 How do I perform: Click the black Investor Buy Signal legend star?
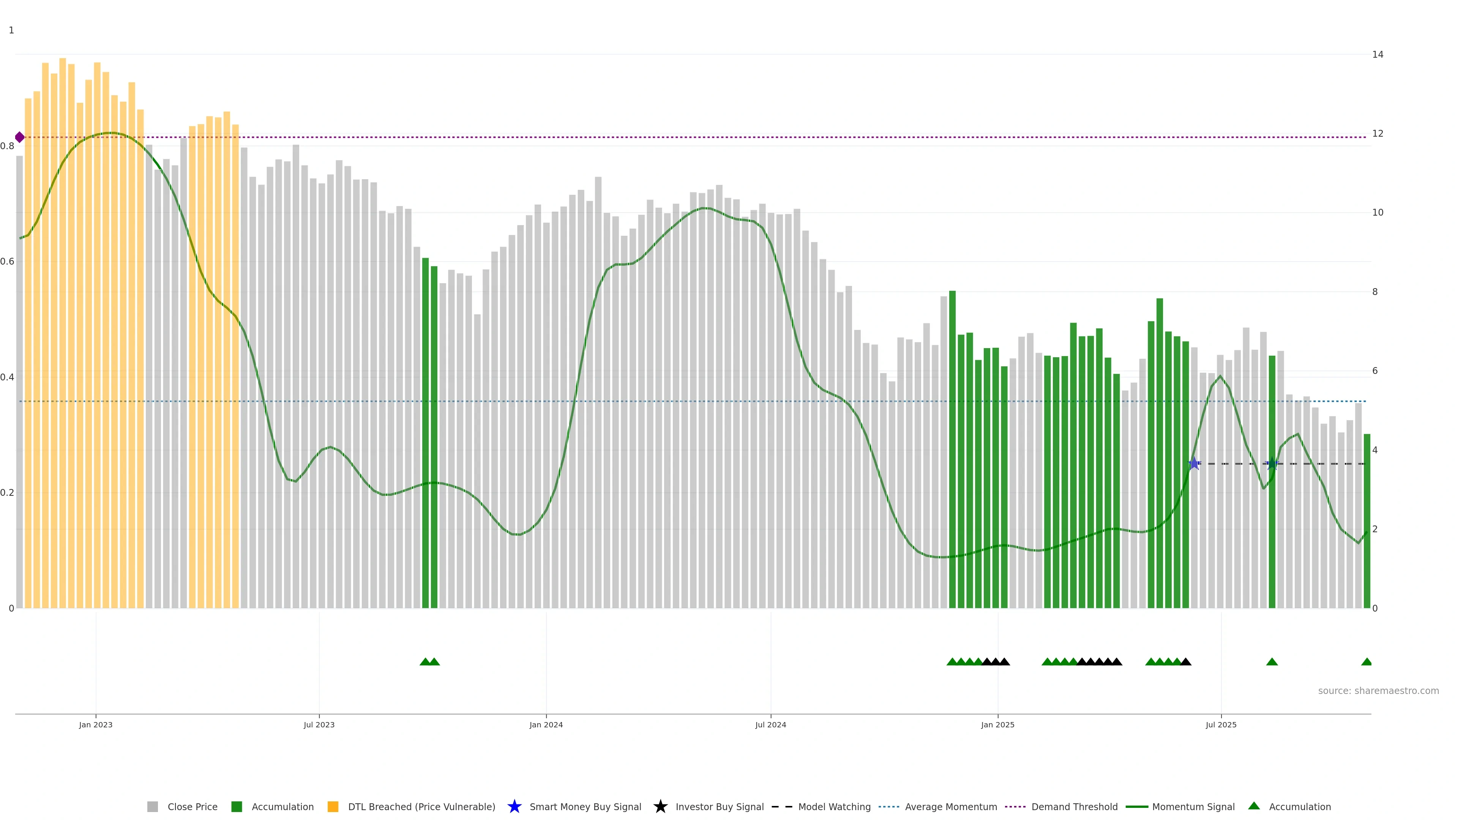(x=661, y=806)
